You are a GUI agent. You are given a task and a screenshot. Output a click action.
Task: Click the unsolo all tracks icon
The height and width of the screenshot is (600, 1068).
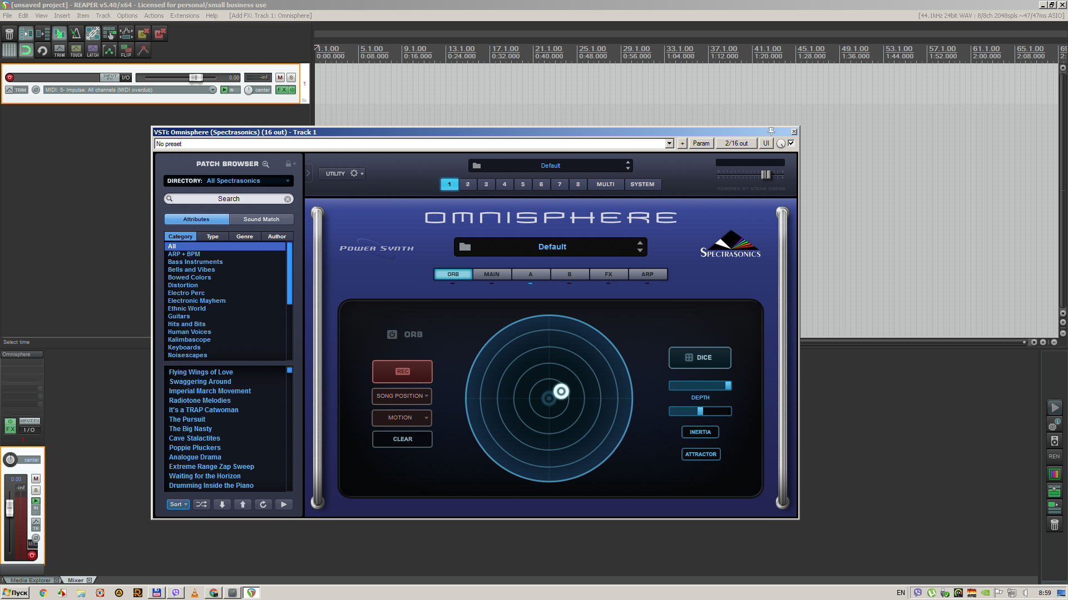pyautogui.click(x=143, y=34)
